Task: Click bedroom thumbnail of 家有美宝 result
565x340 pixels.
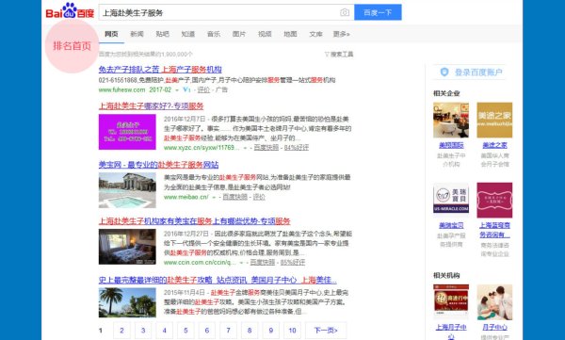Action: (127, 247)
